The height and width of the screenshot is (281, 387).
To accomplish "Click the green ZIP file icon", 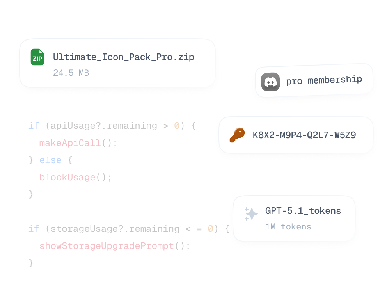I will pos(37,57).
